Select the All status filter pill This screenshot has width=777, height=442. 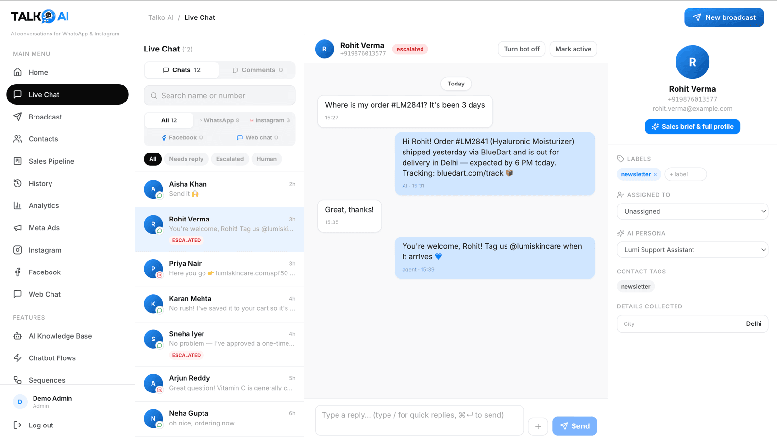pyautogui.click(x=152, y=159)
